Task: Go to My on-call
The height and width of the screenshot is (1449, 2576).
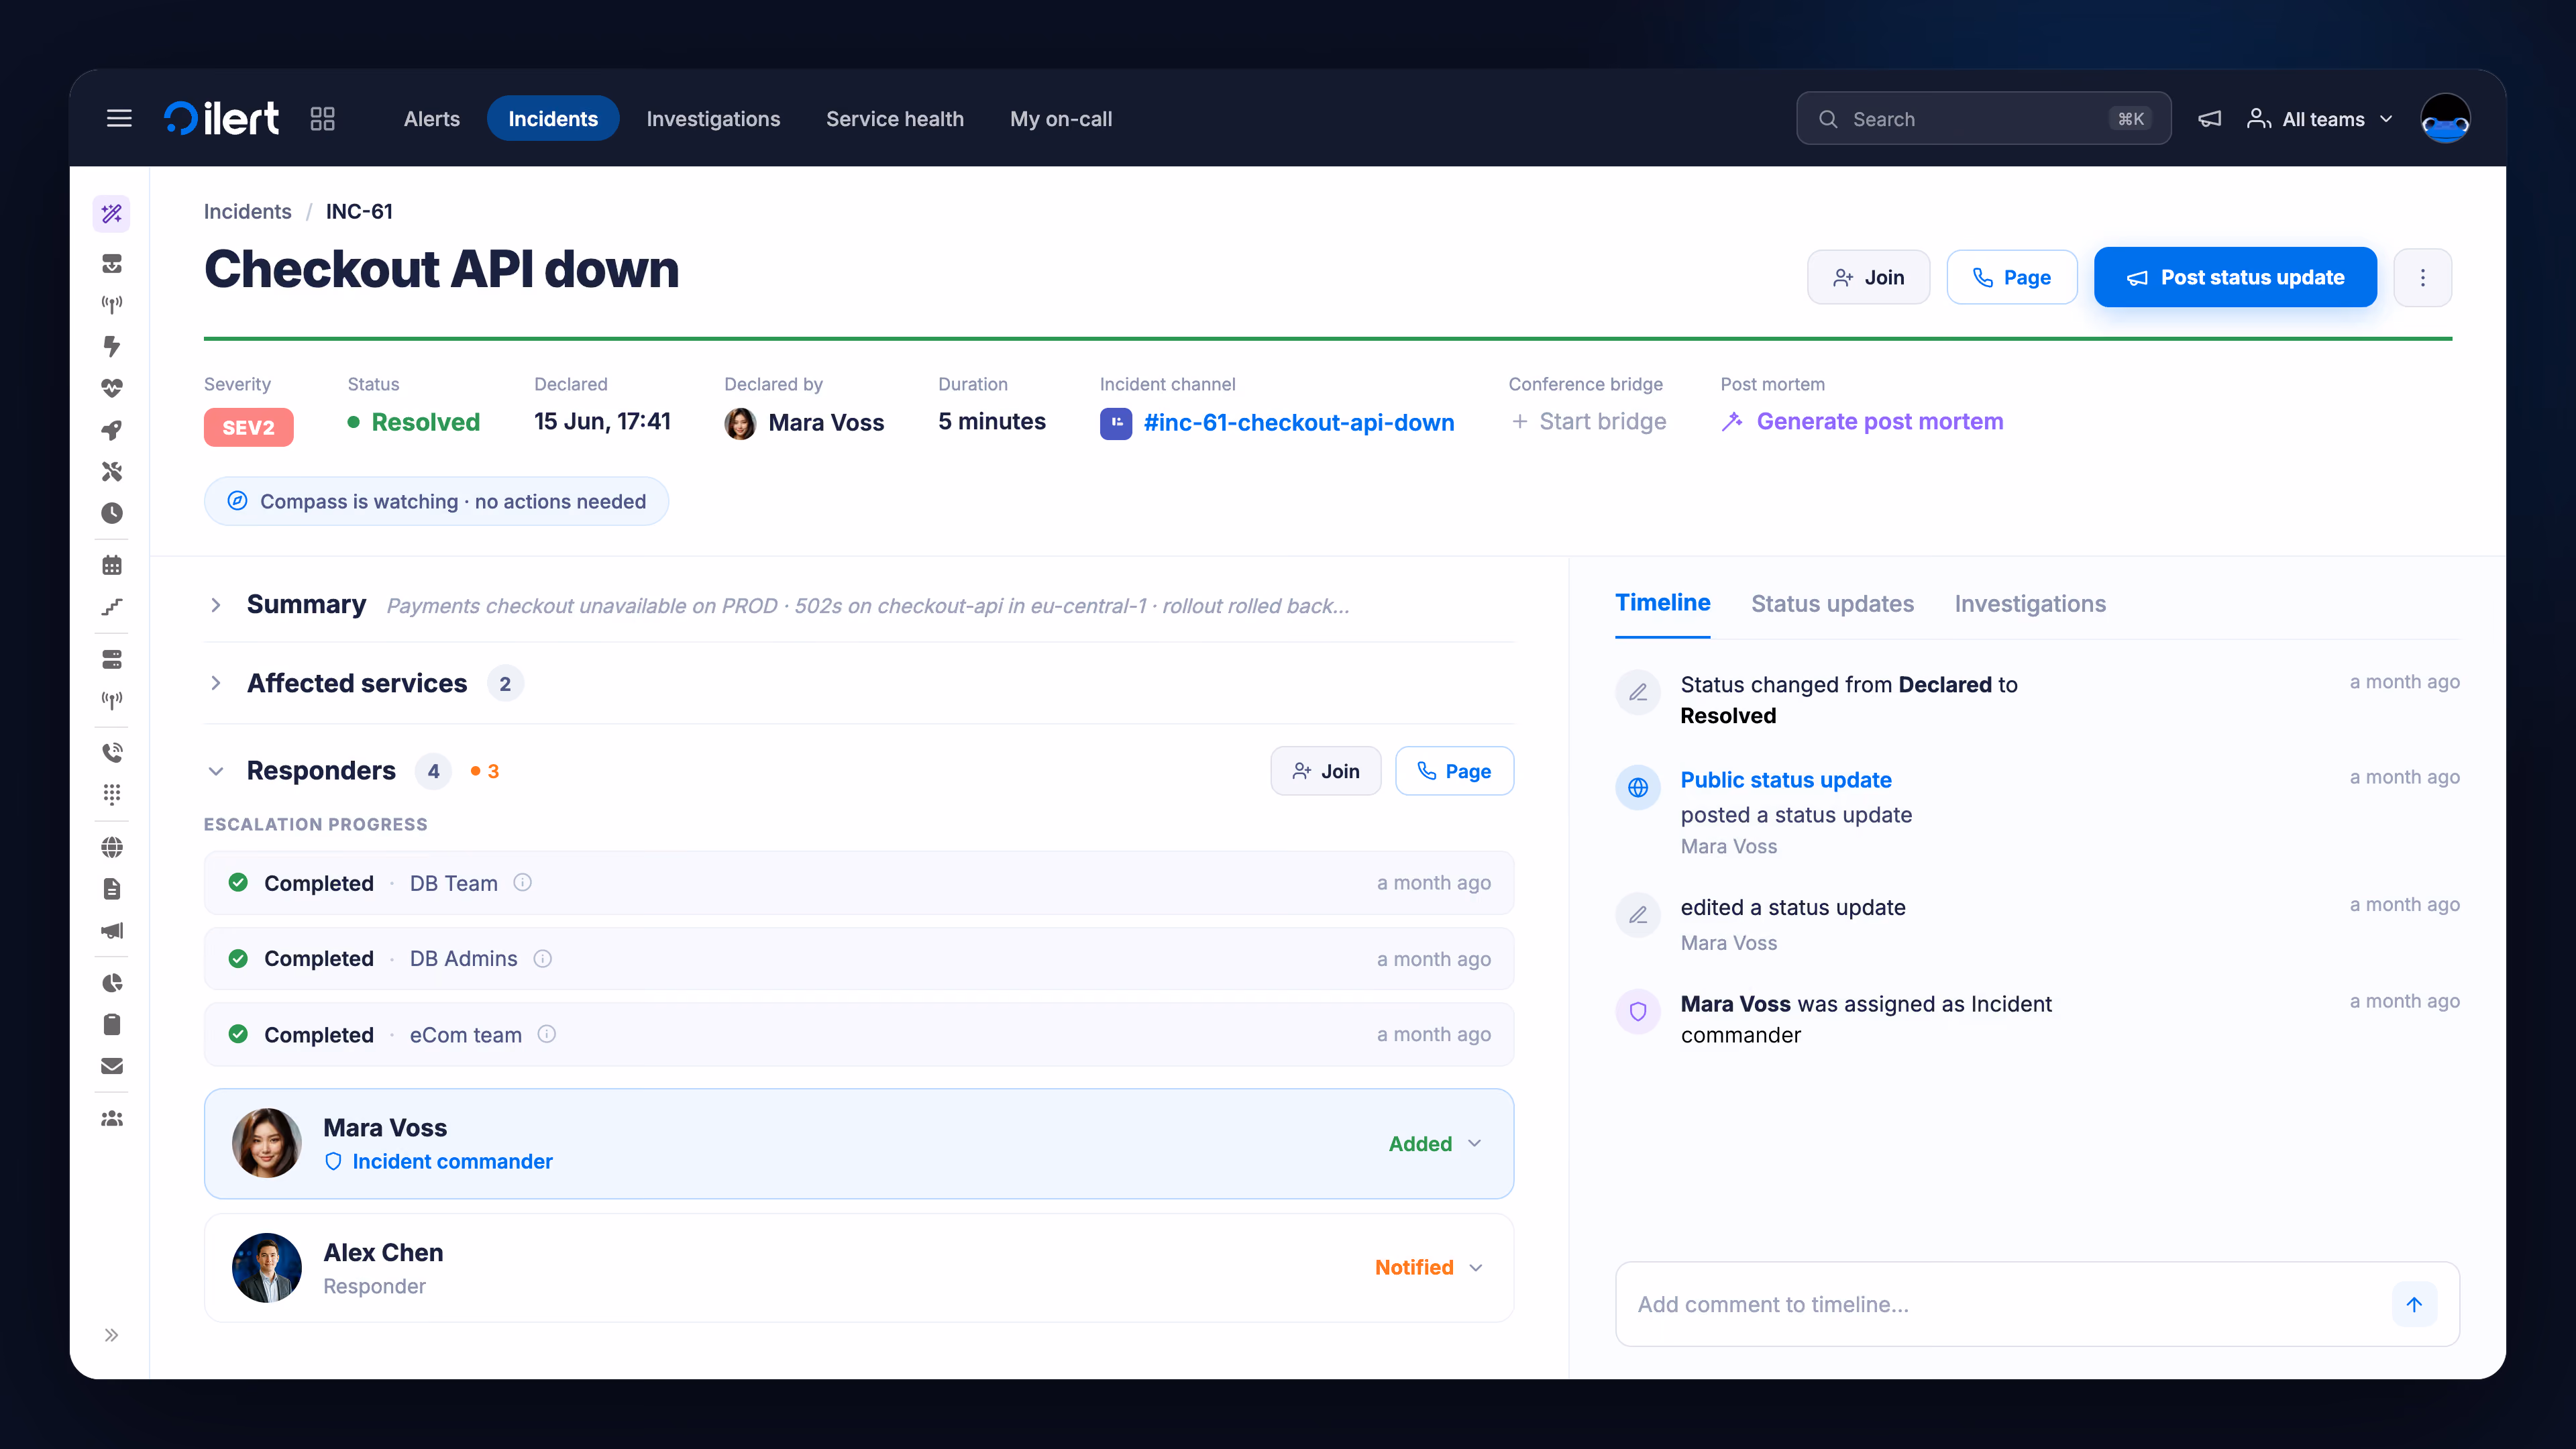Action: pyautogui.click(x=1061, y=119)
